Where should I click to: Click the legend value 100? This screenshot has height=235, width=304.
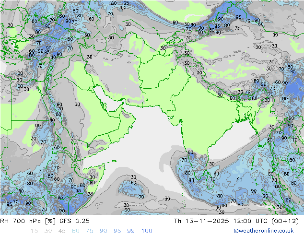(x=147, y=231)
